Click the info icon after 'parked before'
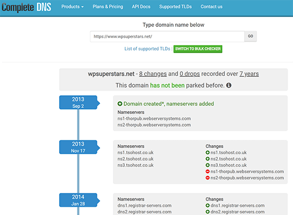This screenshot has width=293, height=215. pyautogui.click(x=228, y=85)
